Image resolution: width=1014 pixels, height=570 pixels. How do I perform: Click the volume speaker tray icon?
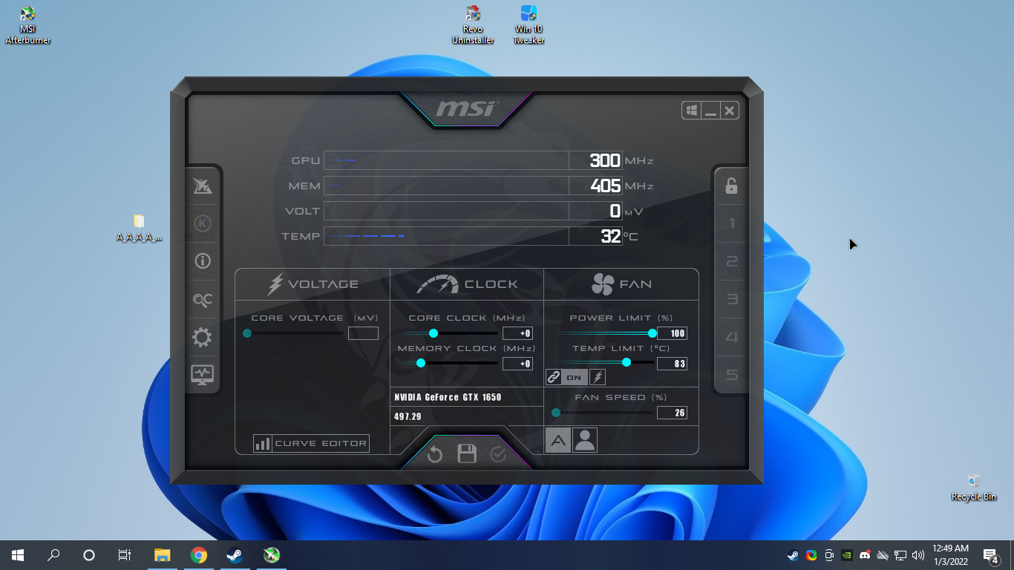coord(918,555)
